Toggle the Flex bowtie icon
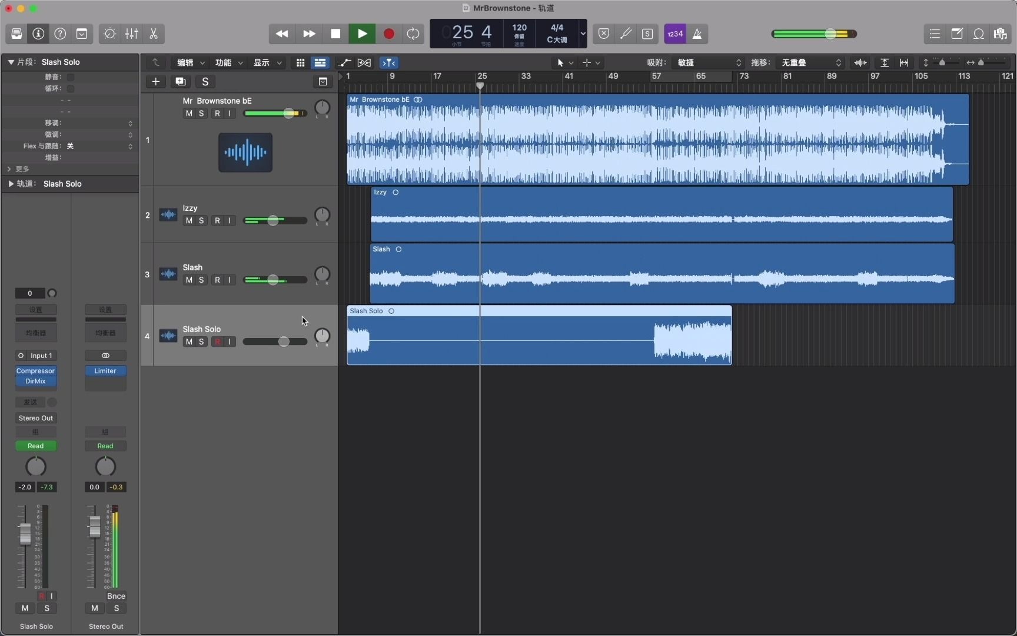The image size is (1017, 636). [x=364, y=62]
